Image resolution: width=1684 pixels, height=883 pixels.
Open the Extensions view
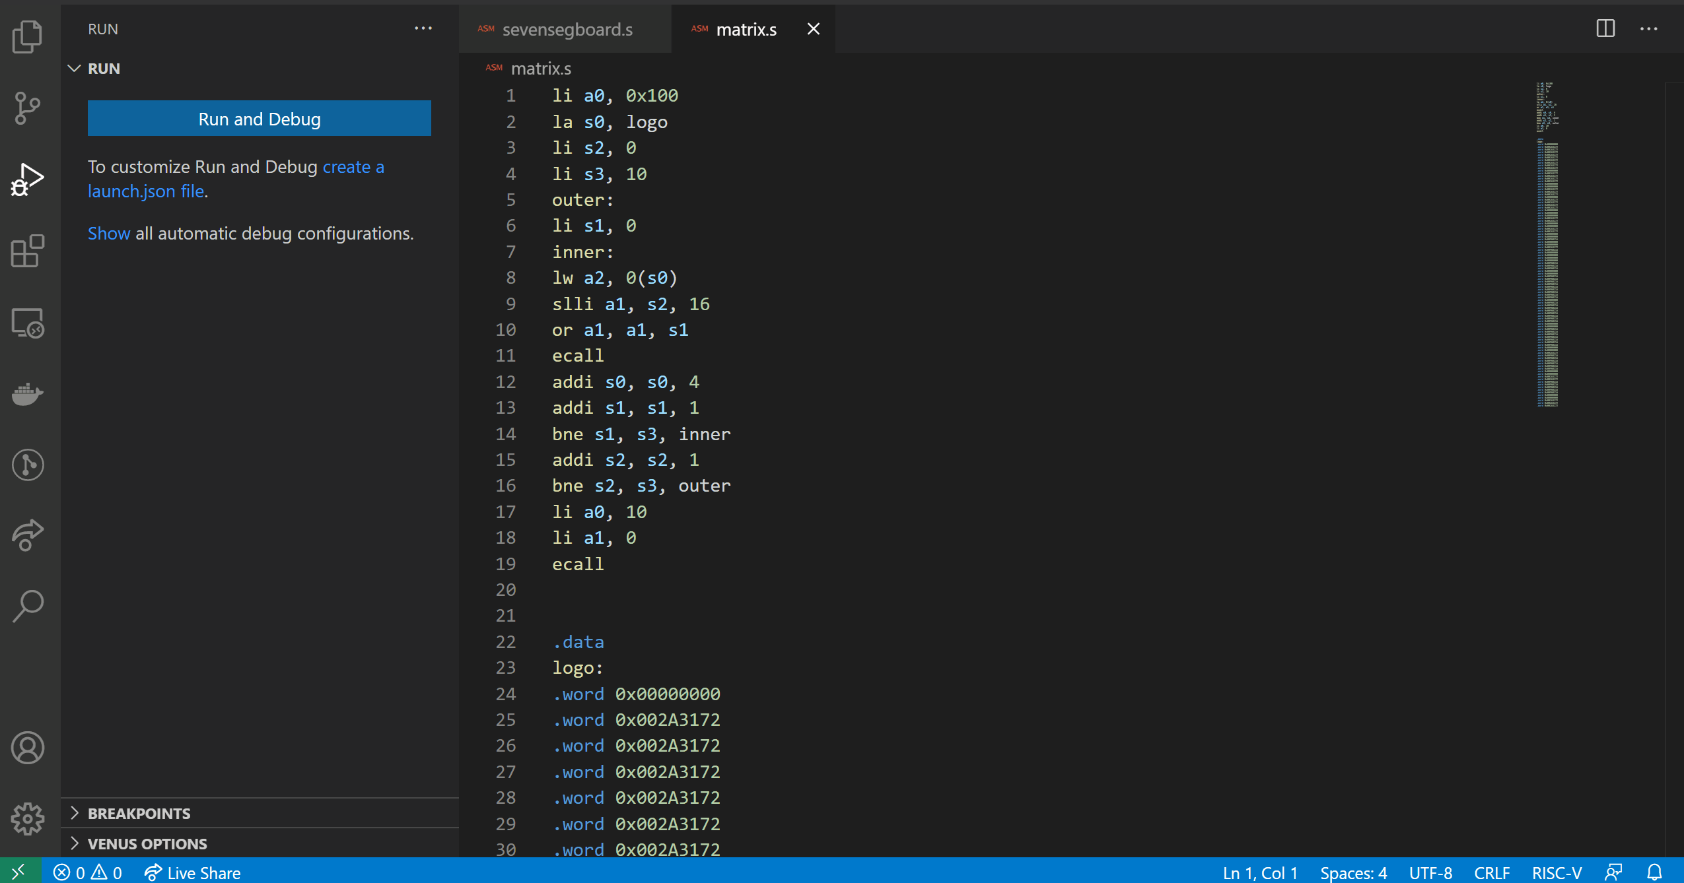click(x=28, y=251)
